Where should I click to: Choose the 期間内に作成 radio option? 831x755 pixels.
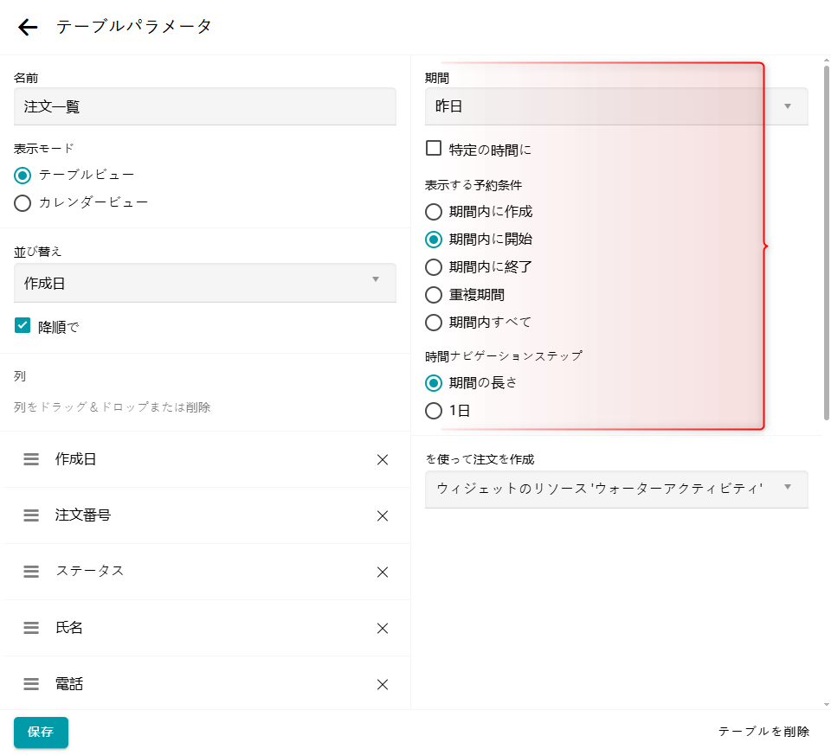pos(434,211)
